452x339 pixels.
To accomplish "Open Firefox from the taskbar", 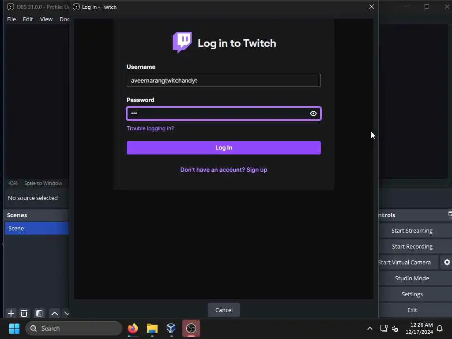I will [x=132, y=328].
